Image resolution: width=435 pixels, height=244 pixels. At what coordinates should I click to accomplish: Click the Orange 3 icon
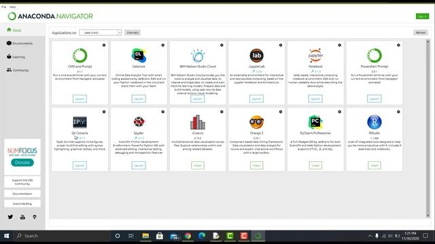[x=256, y=122]
